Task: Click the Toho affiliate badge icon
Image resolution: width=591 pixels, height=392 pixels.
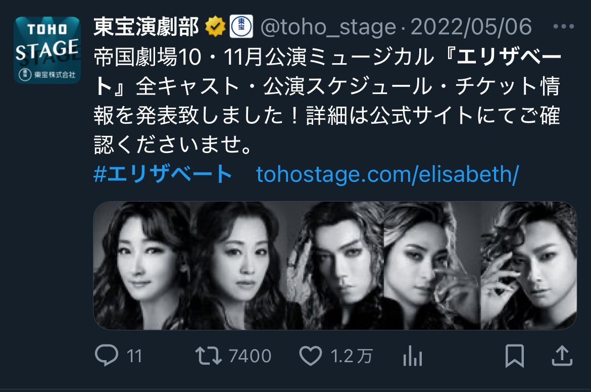Action: [241, 27]
